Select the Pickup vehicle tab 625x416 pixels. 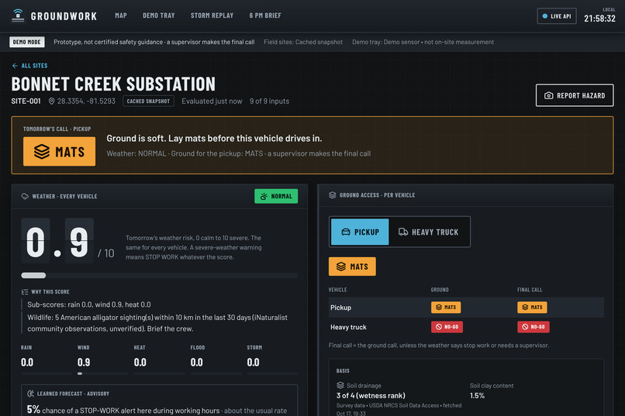click(x=360, y=232)
